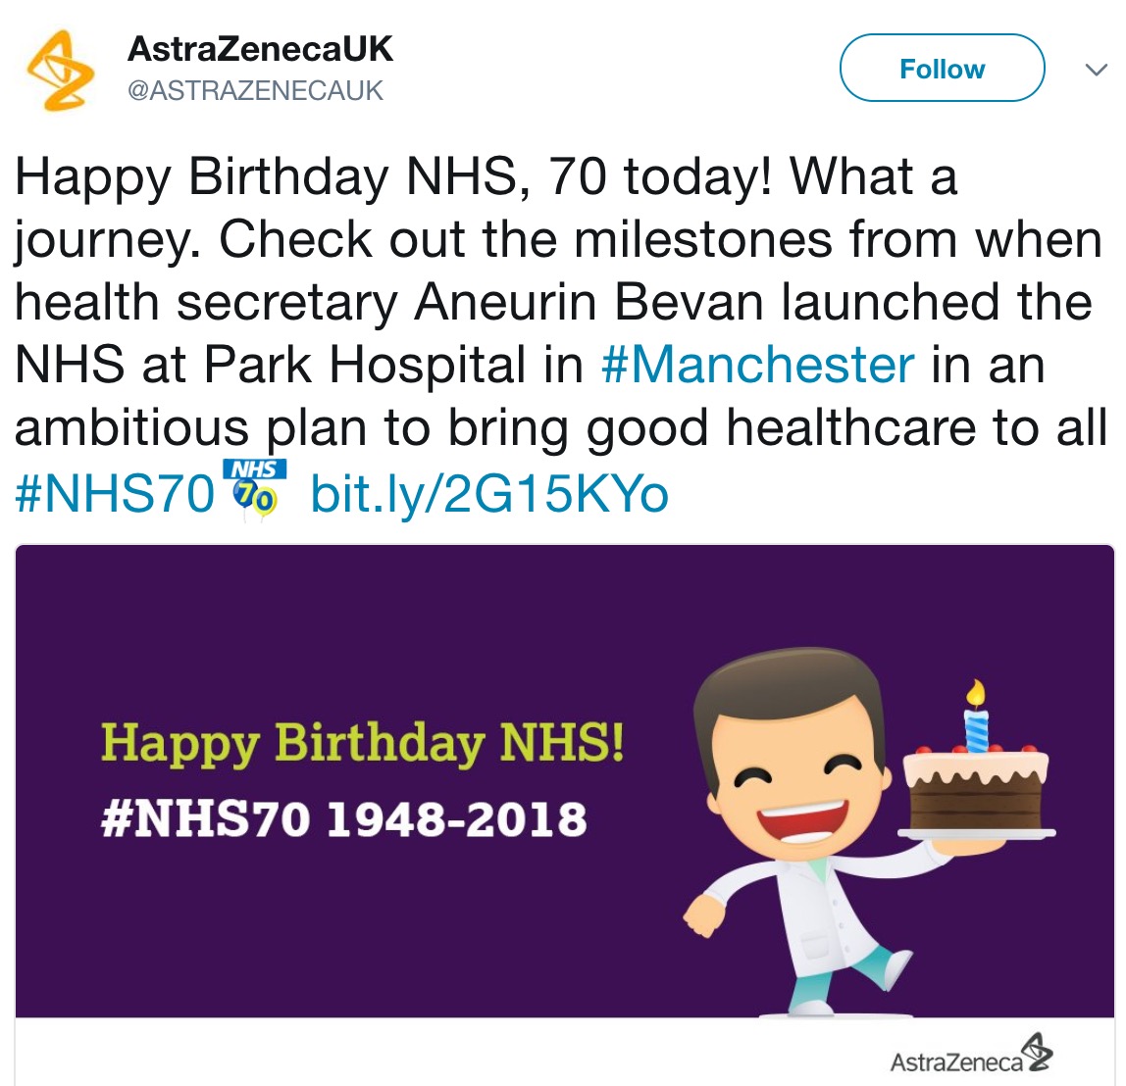Open the #Manchester hashtag

[757, 366]
